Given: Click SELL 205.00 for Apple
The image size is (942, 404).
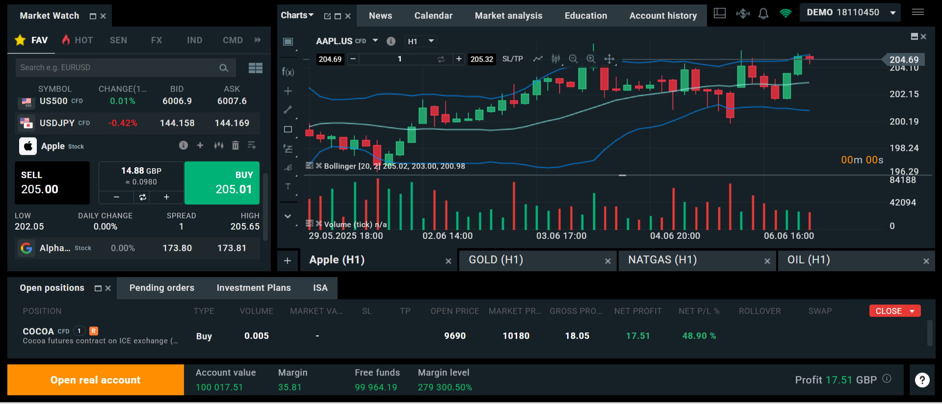Looking at the screenshot, I should [x=52, y=183].
